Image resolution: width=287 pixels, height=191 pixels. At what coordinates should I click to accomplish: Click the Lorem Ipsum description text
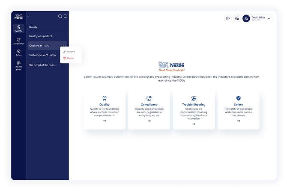171,79
